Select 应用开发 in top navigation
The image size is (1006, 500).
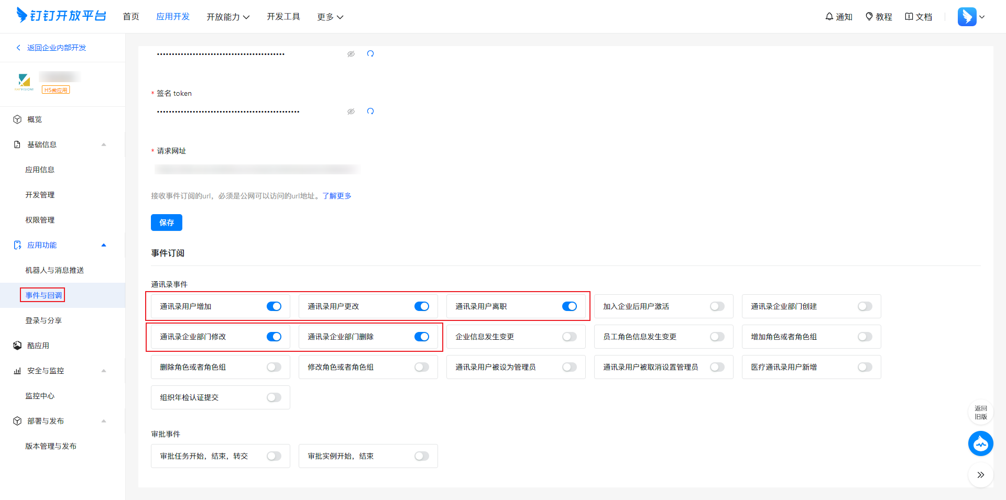173,17
